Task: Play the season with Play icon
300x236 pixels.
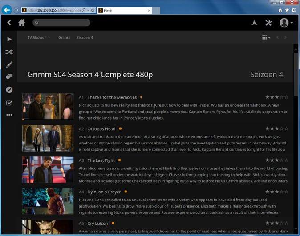Action: pyautogui.click(x=9, y=39)
